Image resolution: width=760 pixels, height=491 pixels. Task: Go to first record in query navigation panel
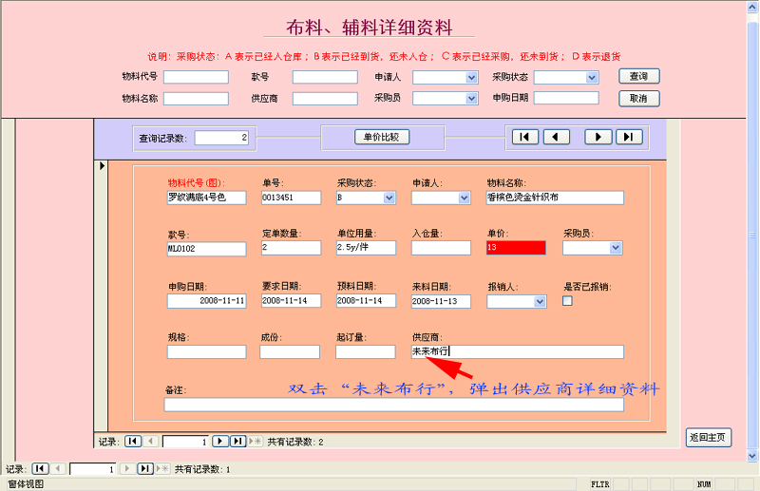[525, 137]
